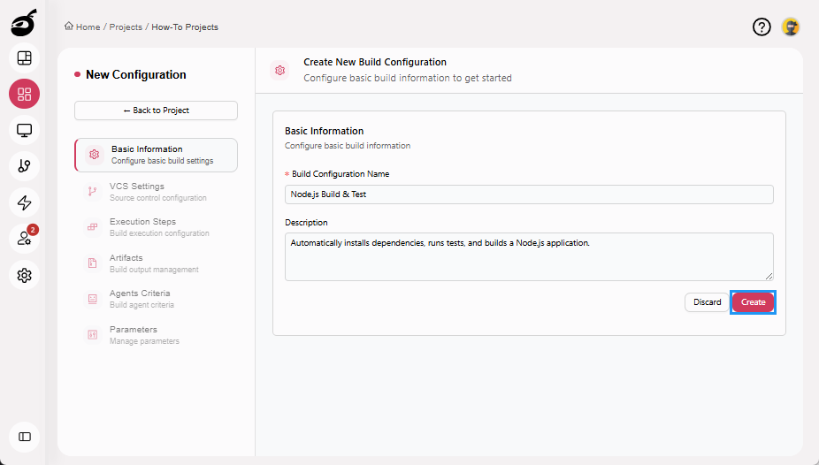Go to How-To Projects breadcrumb link
The width and height of the screenshot is (819, 465).
(x=185, y=27)
